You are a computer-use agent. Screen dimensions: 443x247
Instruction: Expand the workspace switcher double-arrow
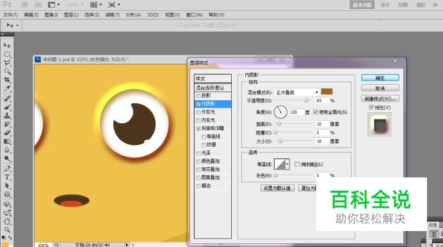tap(435, 5)
